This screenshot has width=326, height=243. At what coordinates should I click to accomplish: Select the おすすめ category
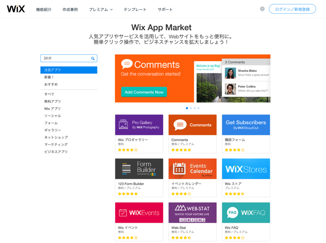click(51, 84)
